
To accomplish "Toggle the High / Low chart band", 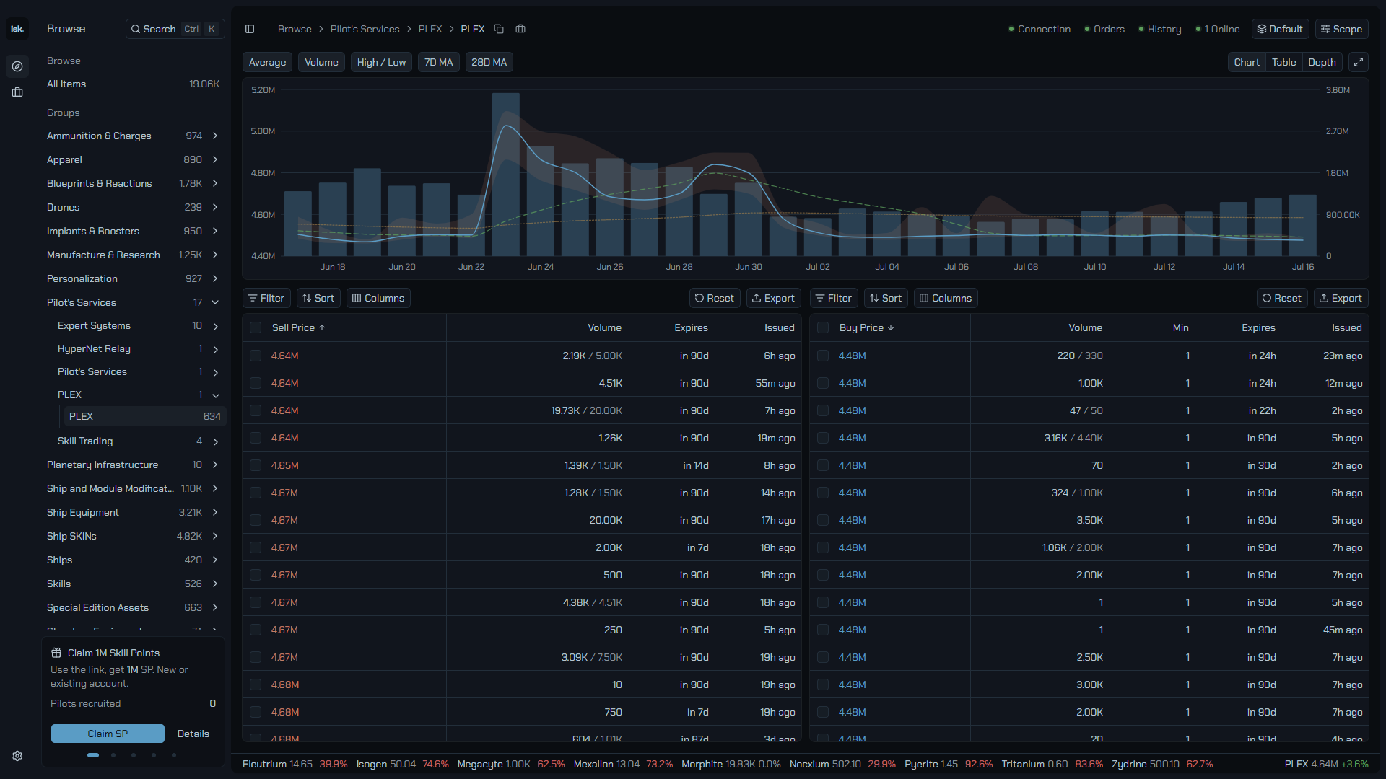I will tap(381, 62).
